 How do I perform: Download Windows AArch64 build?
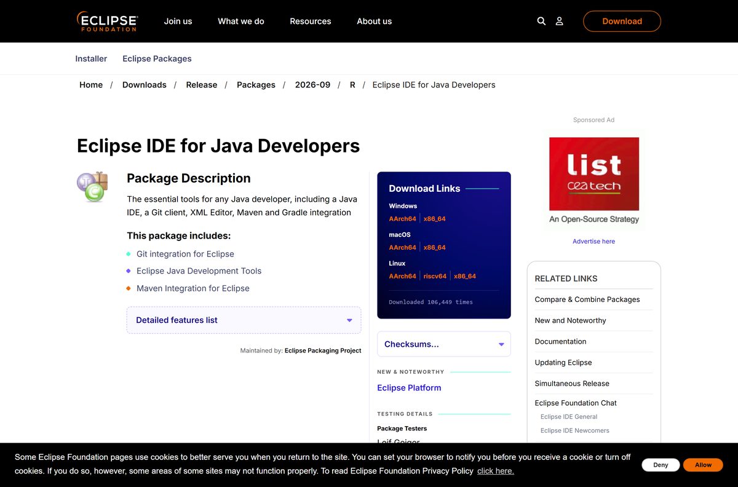[x=402, y=219]
